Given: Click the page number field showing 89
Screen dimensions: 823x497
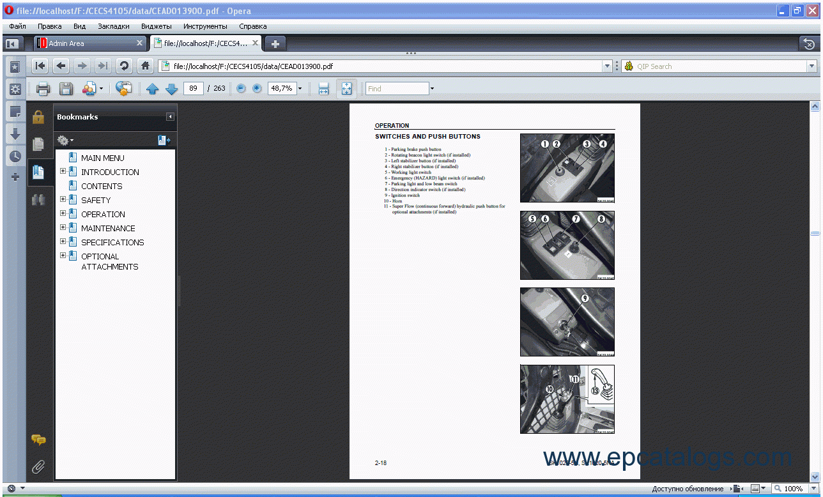Looking at the screenshot, I should 194,89.
